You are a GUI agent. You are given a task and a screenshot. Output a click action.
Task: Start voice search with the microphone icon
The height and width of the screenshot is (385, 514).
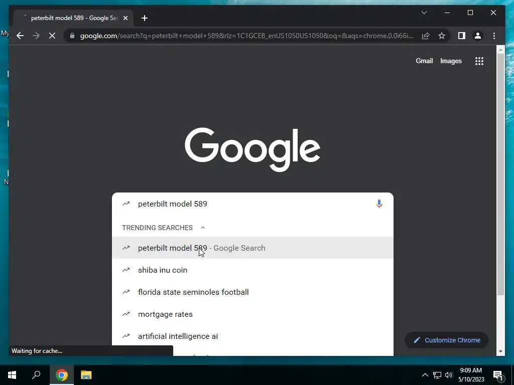point(379,204)
